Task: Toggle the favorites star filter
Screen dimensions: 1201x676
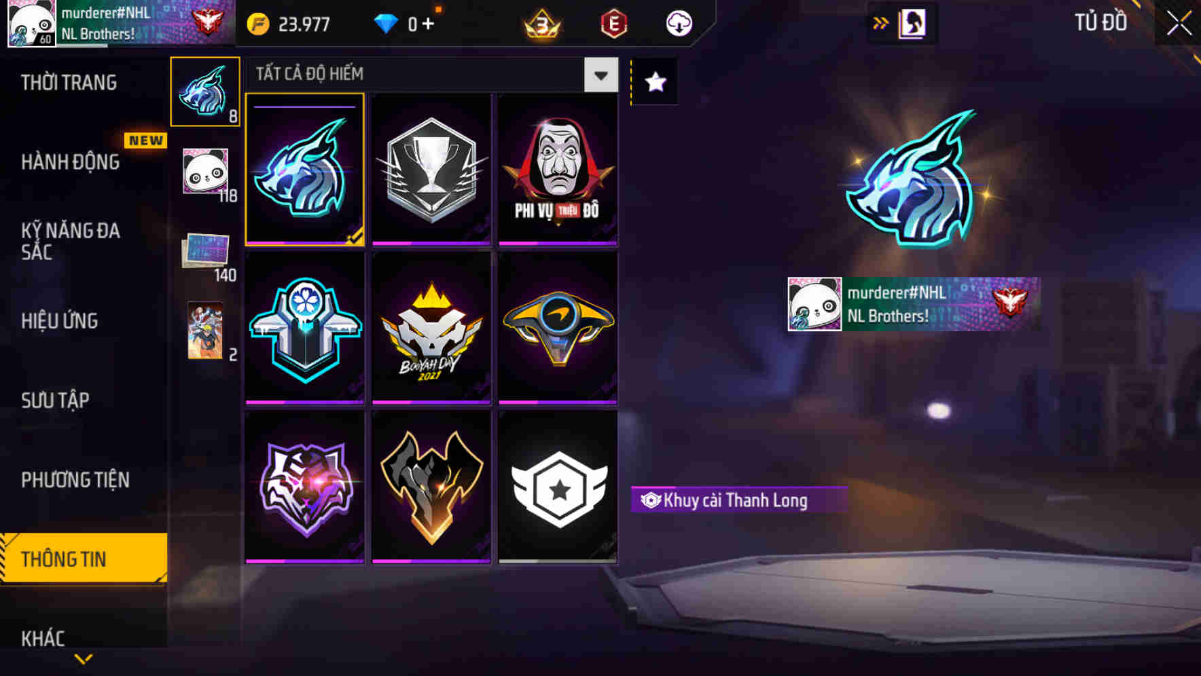Action: point(656,82)
